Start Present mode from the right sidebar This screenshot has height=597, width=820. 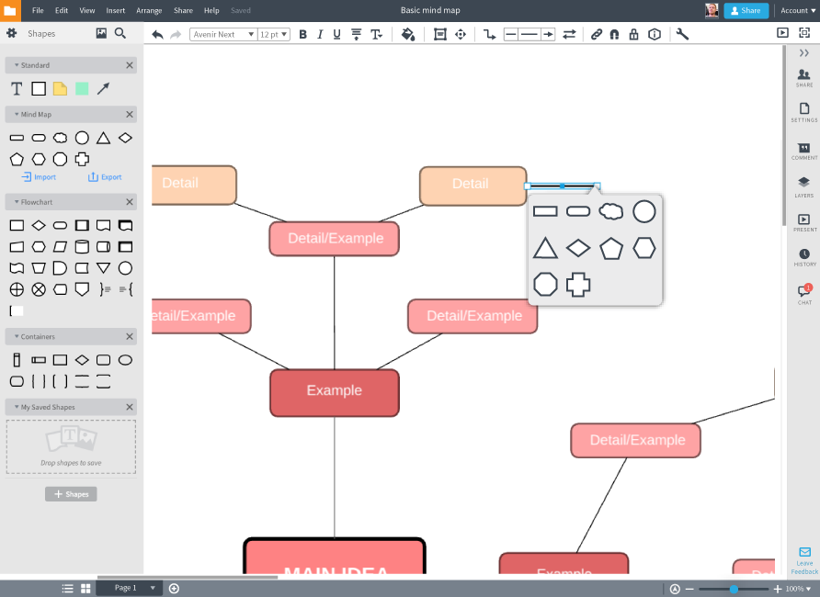pos(803,221)
